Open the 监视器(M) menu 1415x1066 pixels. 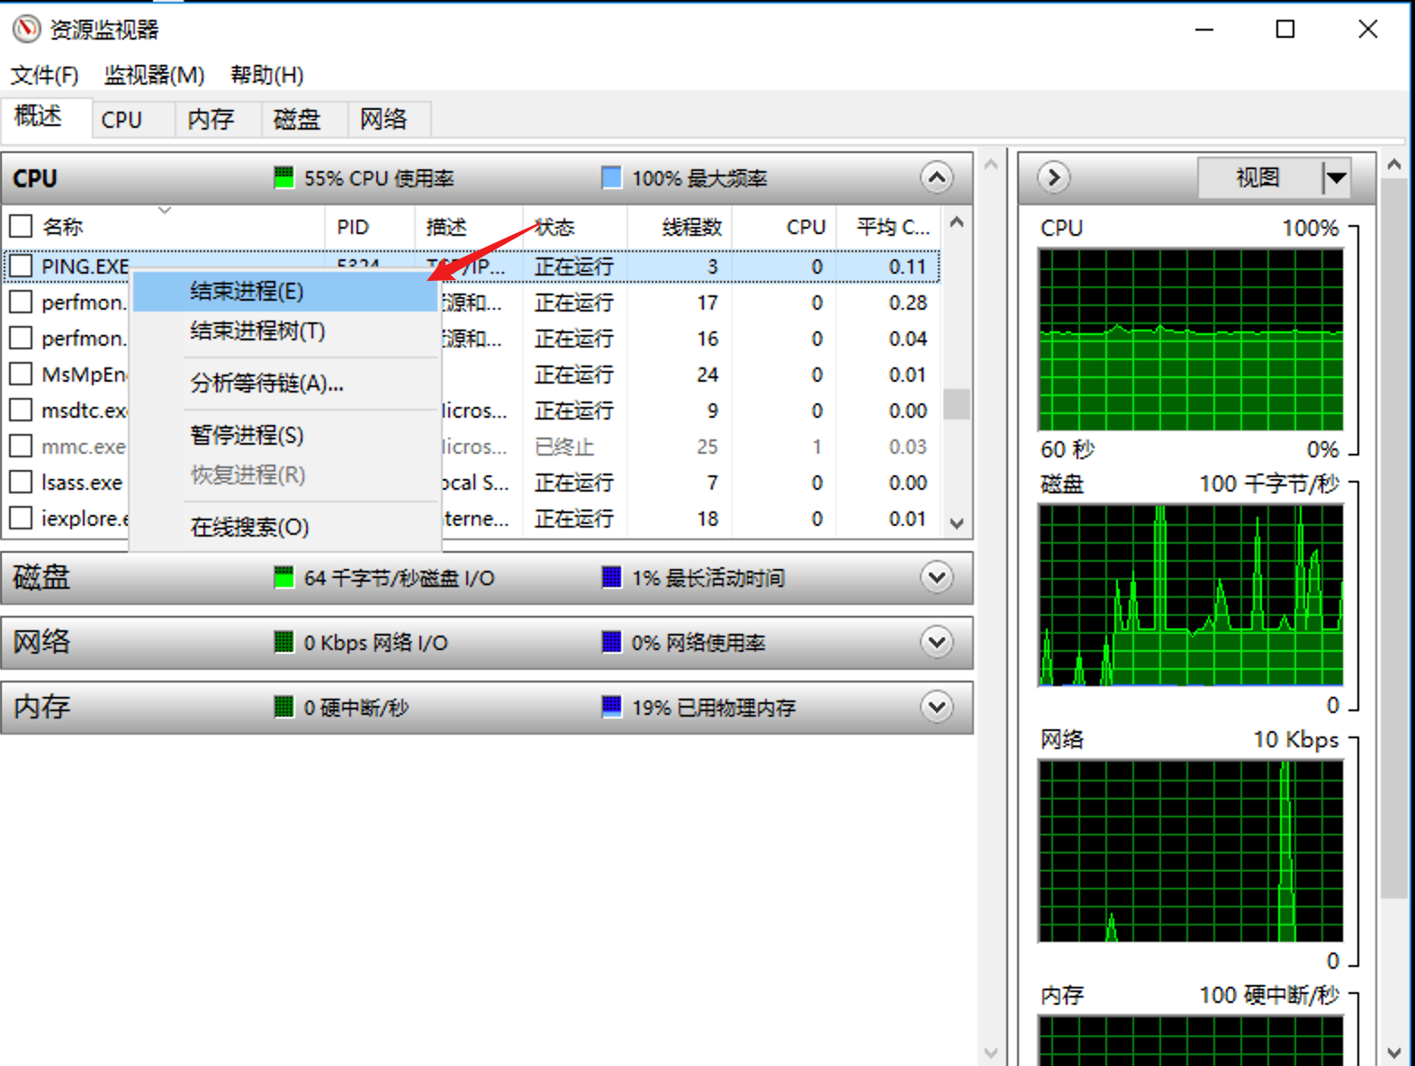[154, 75]
